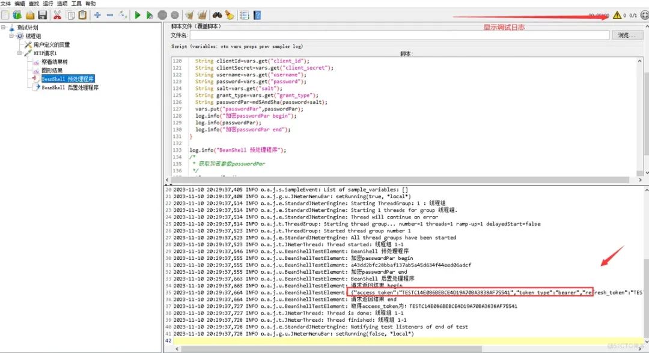Open the 选项 menu

[62, 4]
